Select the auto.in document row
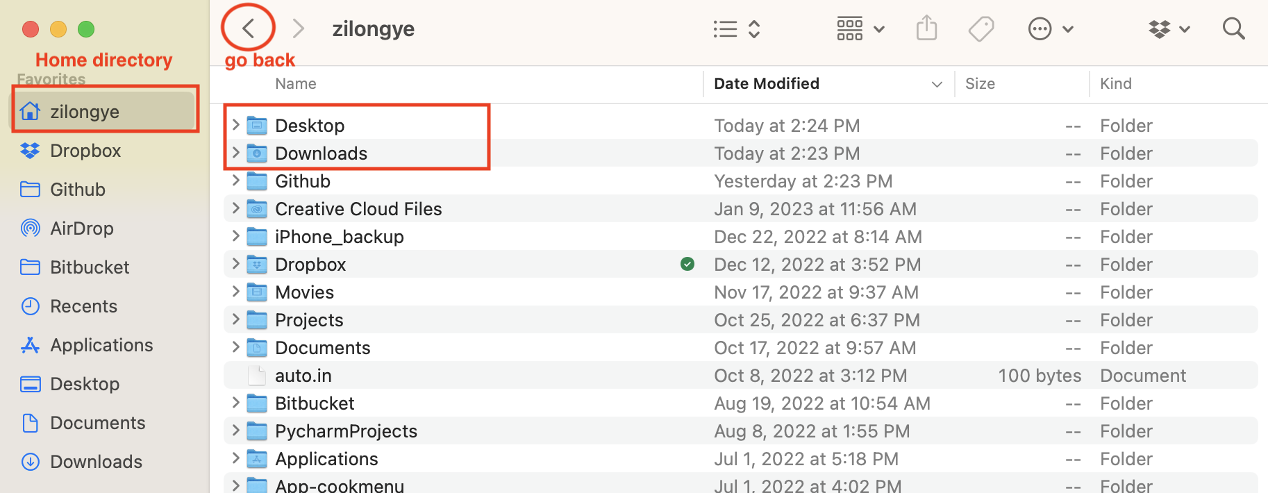The height and width of the screenshot is (493, 1268). 740,376
